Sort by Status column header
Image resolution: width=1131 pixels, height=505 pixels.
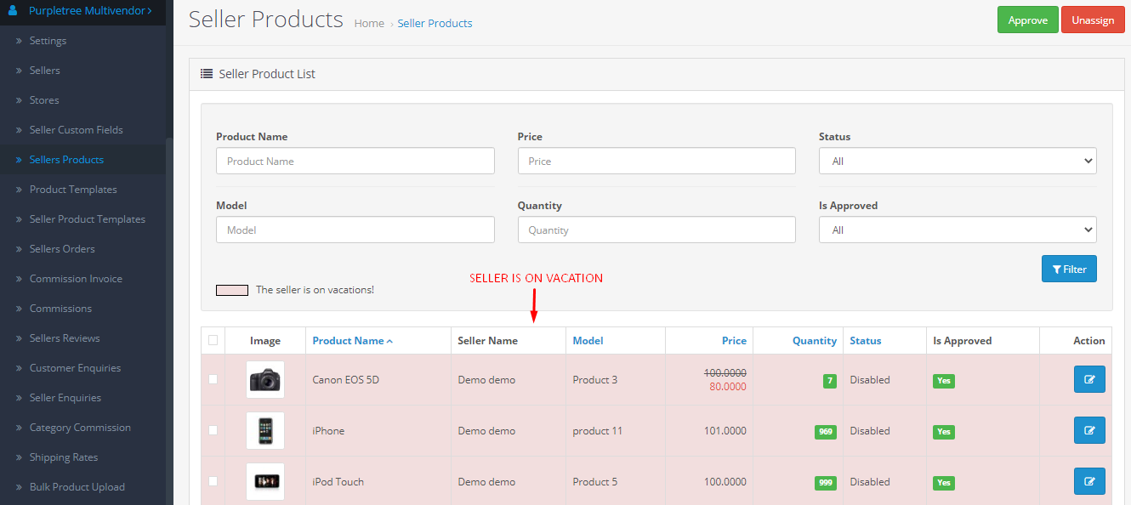pyautogui.click(x=865, y=341)
